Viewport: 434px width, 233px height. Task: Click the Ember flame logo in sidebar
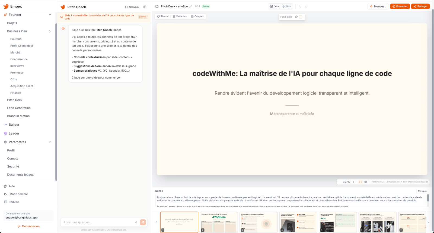coord(6,6)
